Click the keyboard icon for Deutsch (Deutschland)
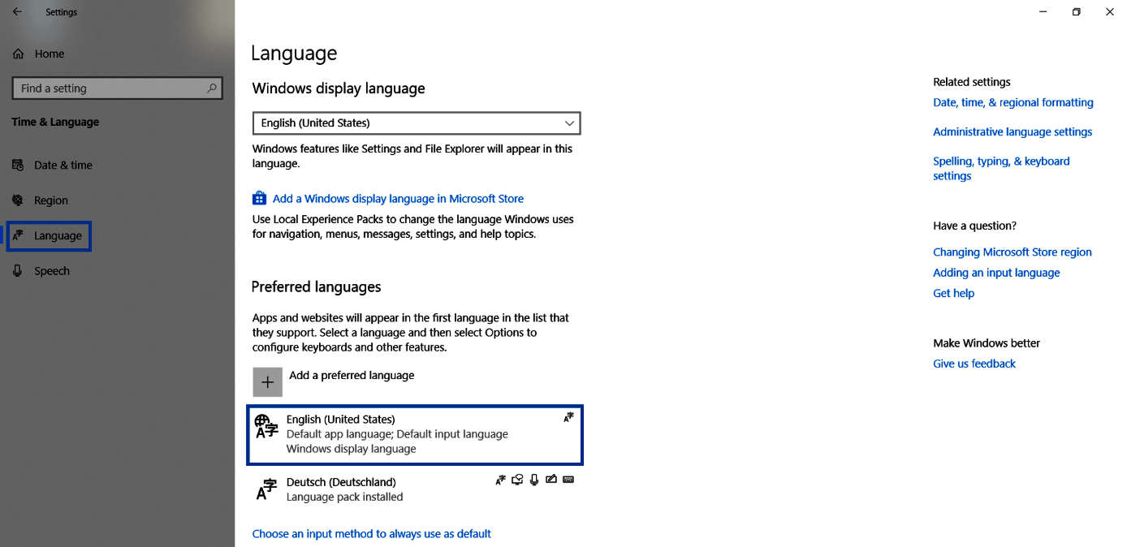The image size is (1127, 547). click(568, 480)
